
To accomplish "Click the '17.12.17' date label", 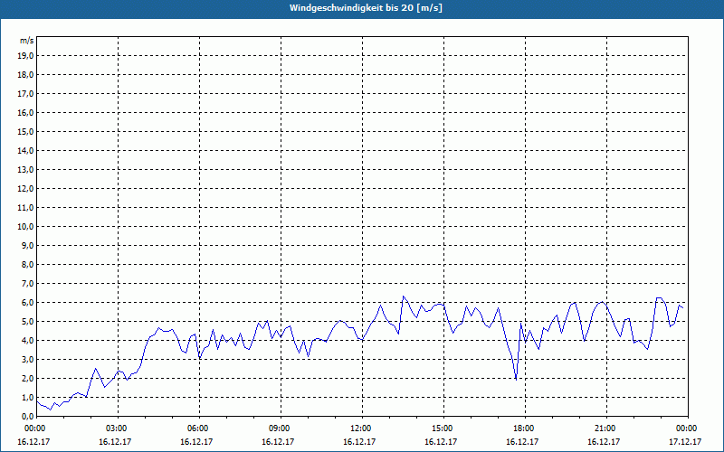I will (685, 441).
